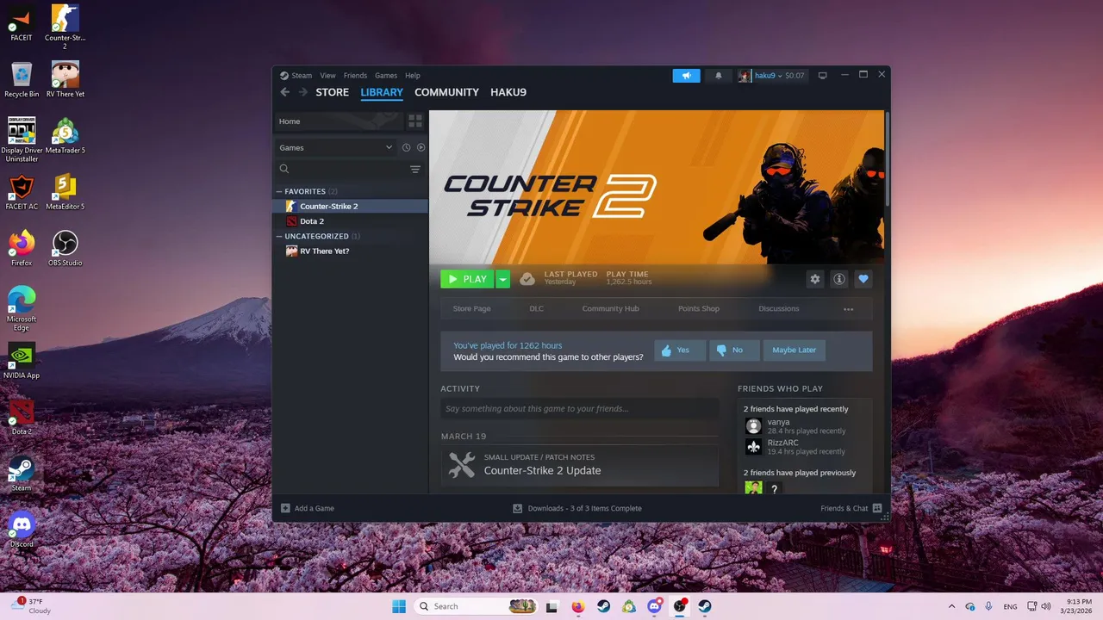1103x620 pixels.
Task: Select Dota 2 in the library list
Action: tap(351, 221)
